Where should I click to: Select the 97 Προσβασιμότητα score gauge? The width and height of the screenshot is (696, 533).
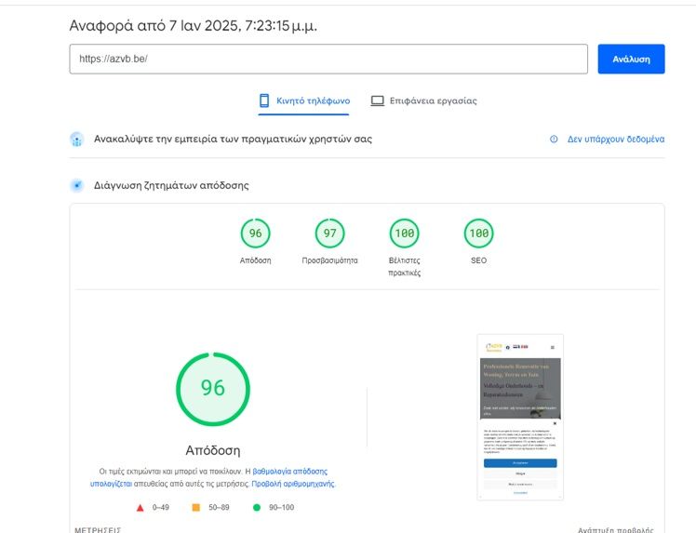(x=329, y=233)
